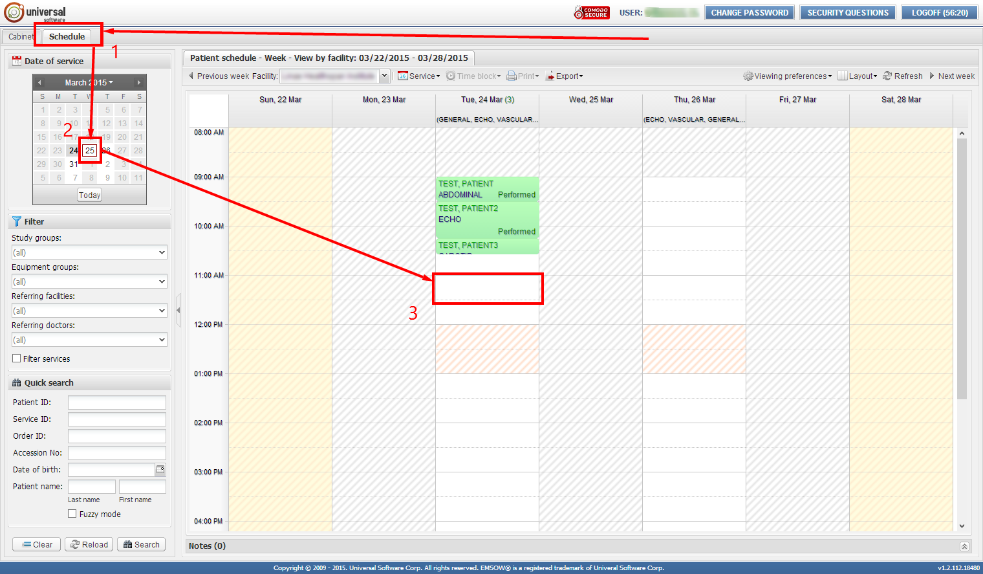Click the Universal Software logo
Viewport: 983px width, 574px height.
click(x=35, y=12)
